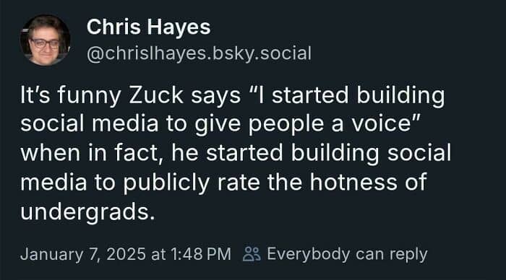The height and width of the screenshot is (280, 506).
Task: Open the Everybody can reply settings label
Action: pyautogui.click(x=347, y=254)
